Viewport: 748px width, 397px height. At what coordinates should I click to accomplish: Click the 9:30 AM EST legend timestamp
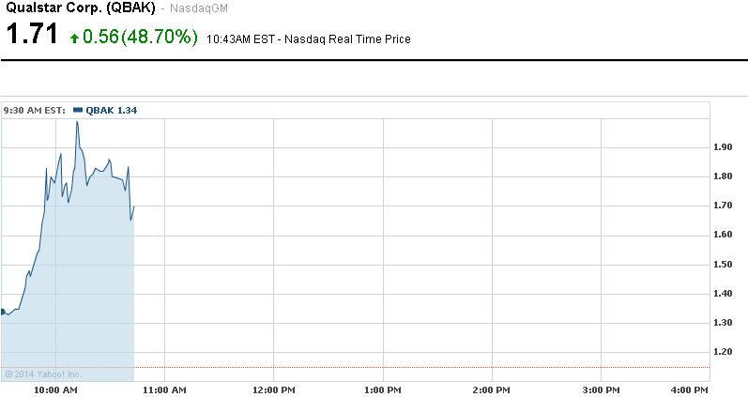tap(34, 110)
